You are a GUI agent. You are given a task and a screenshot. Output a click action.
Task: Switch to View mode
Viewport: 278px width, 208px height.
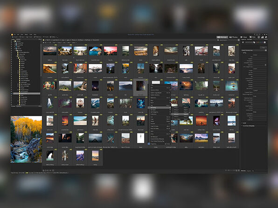(243, 37)
